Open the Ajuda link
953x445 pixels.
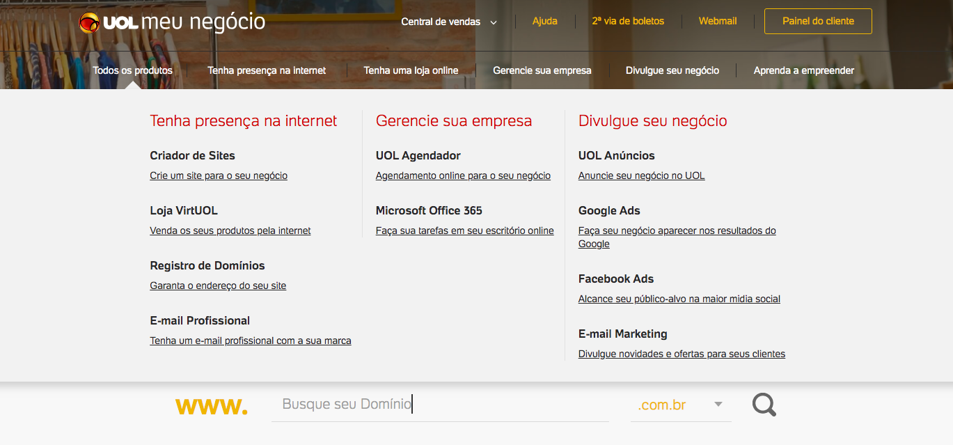click(x=545, y=21)
